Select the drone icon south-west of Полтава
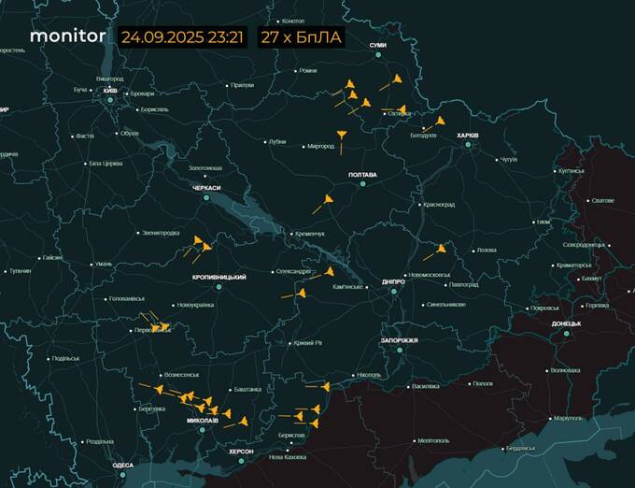 pyautogui.click(x=328, y=200)
